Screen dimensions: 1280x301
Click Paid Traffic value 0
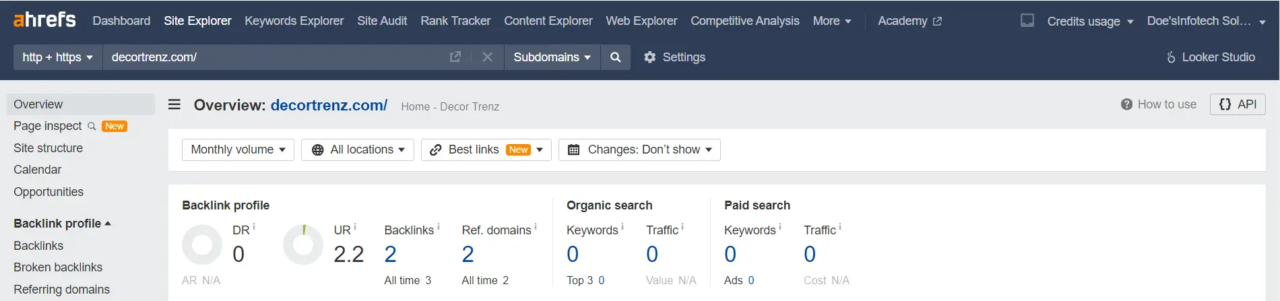(810, 254)
